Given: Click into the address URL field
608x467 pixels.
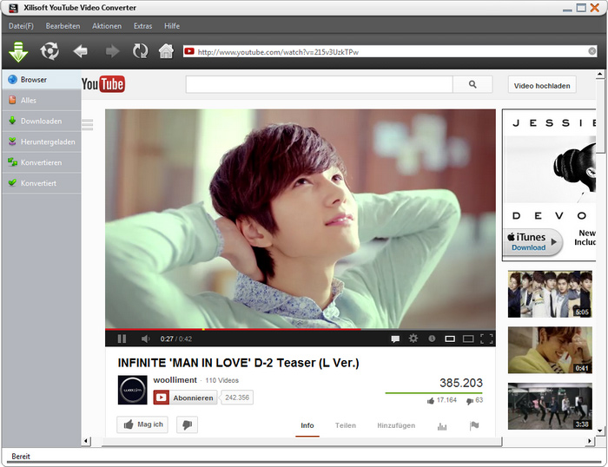Looking at the screenshot, I should (392, 51).
